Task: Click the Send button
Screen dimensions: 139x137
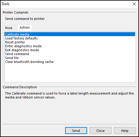Action: (76, 131)
